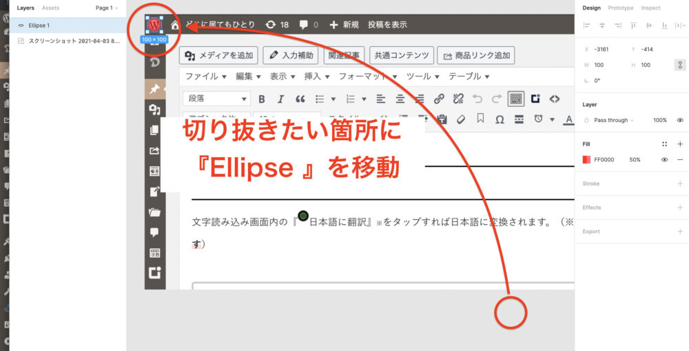Image resolution: width=689 pixels, height=351 pixels.
Task: Switch to the Layers tab
Action: (25, 8)
